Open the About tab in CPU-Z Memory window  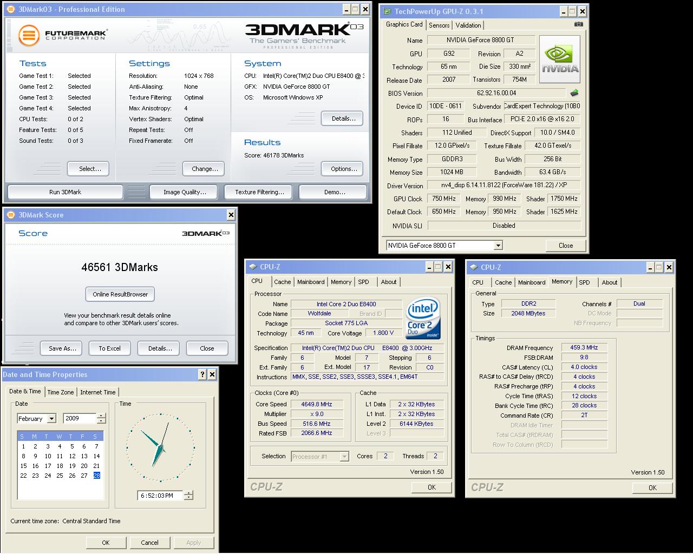pyautogui.click(x=609, y=282)
